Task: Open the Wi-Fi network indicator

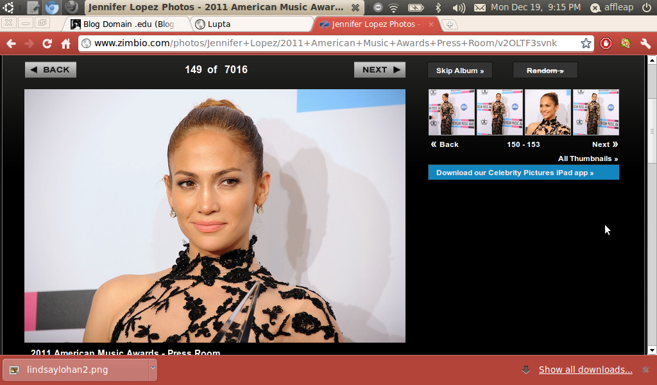Action: coord(393,7)
